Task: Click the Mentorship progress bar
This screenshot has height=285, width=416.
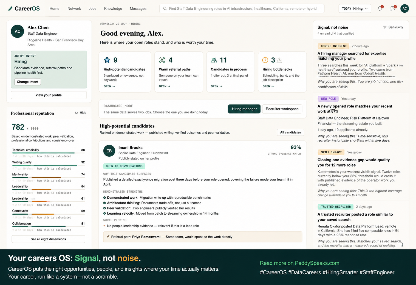Action: coord(48,177)
